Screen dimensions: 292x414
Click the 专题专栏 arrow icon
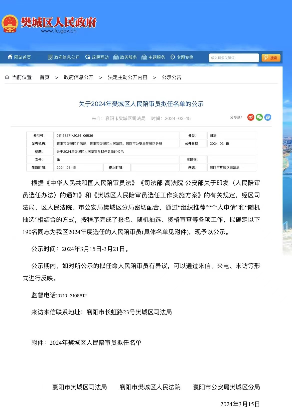coord(172,57)
